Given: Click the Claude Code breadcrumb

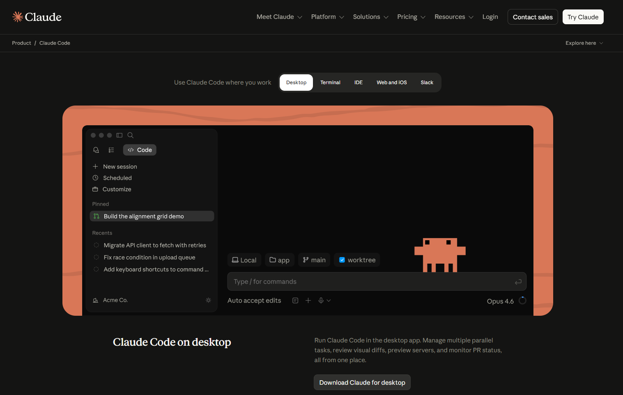Looking at the screenshot, I should [55, 43].
